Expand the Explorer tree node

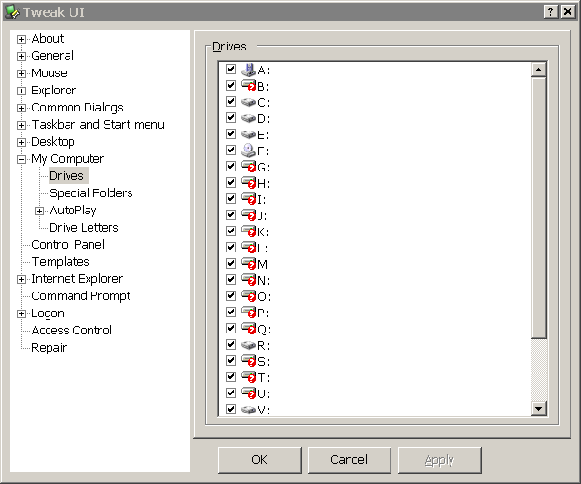click(22, 91)
